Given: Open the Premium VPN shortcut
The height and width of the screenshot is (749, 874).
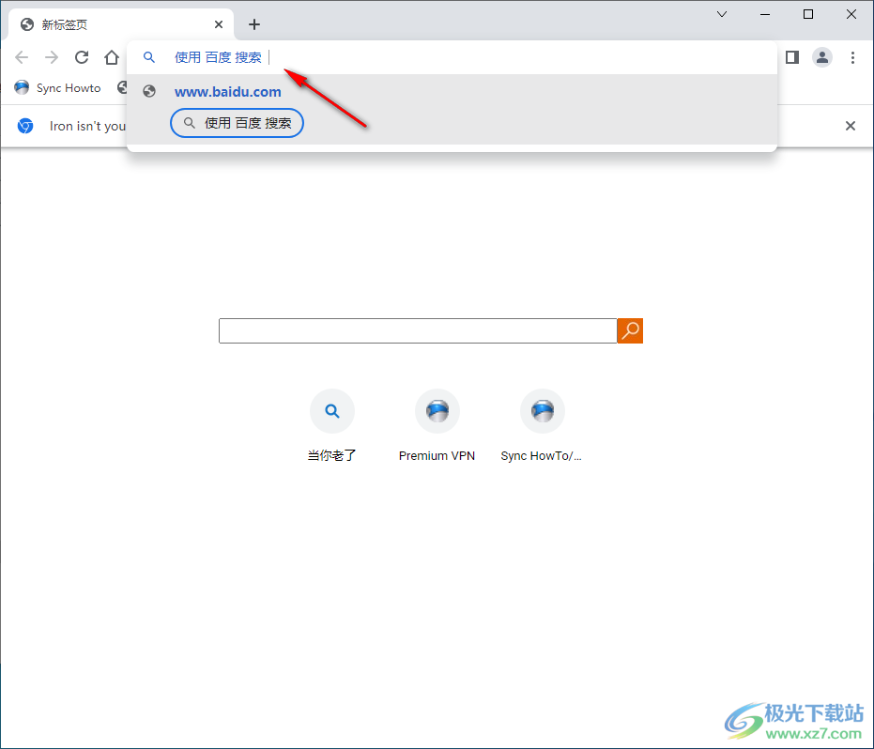Looking at the screenshot, I should pyautogui.click(x=437, y=426).
